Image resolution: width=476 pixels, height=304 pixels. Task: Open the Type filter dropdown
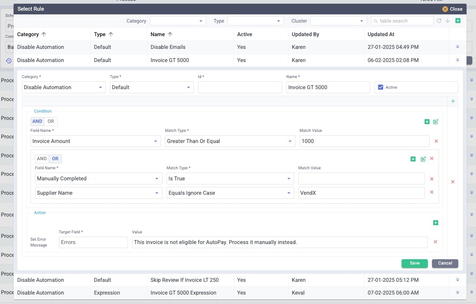pos(255,21)
